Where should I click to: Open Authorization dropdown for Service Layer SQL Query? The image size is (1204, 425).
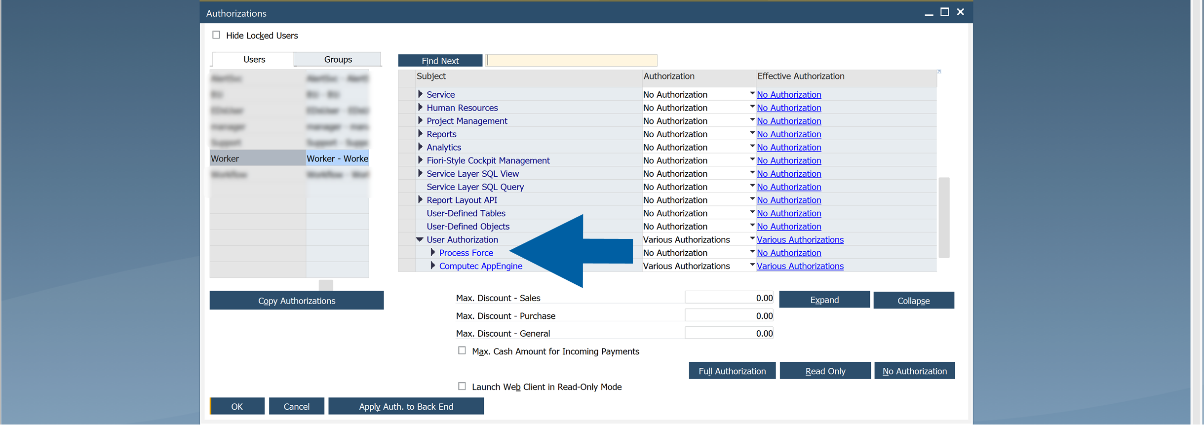coord(752,186)
